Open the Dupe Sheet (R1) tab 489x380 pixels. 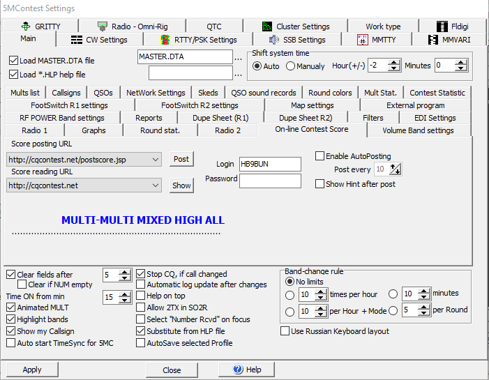(x=220, y=118)
